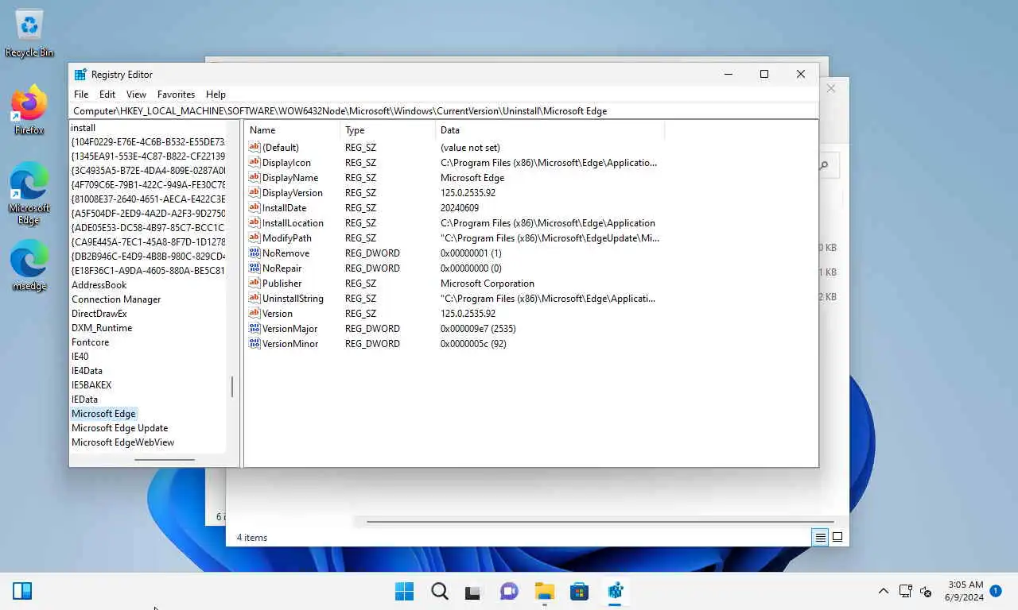Select the Microsoft Edge Update key
Viewport: 1018px width, 610px height.
[120, 428]
